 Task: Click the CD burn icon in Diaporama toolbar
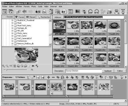click(x=111, y=77)
